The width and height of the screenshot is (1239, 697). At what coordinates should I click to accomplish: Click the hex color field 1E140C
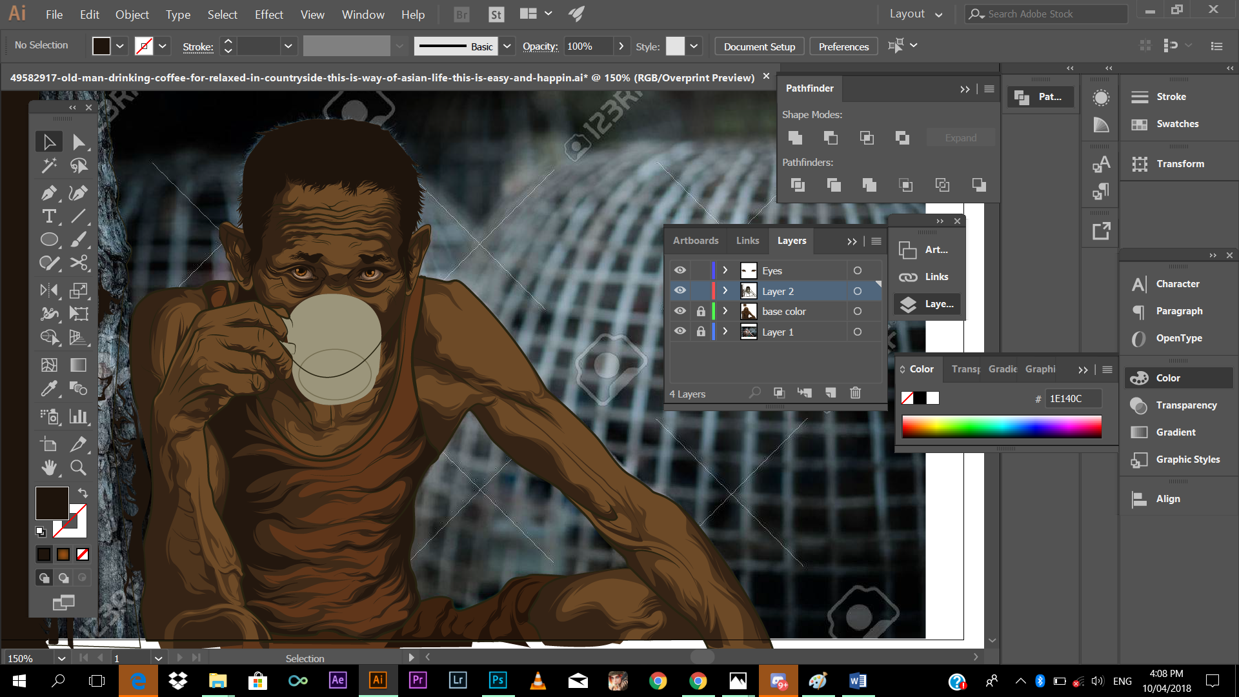point(1072,399)
